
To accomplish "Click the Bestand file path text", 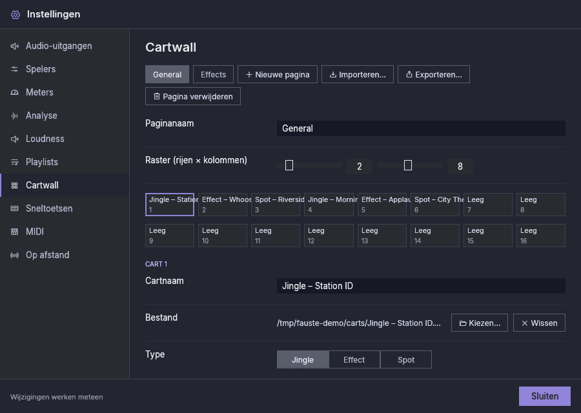I will point(359,323).
